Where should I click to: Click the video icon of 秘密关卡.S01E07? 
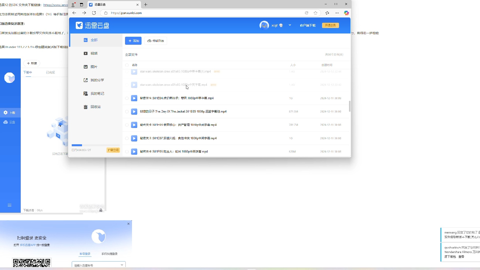134,138
